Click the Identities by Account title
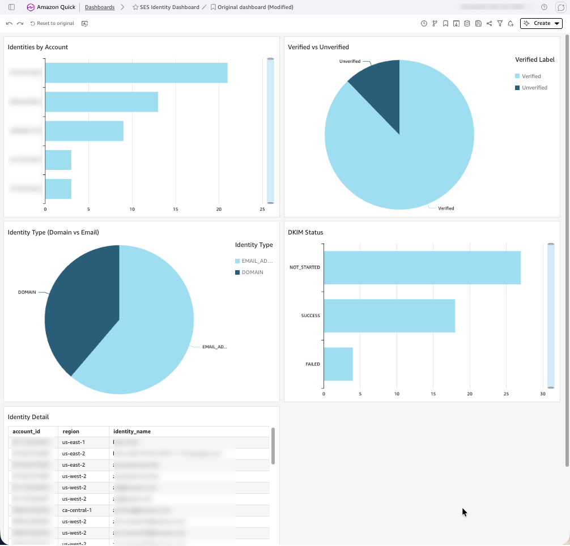Image resolution: width=570 pixels, height=546 pixels. [38, 47]
